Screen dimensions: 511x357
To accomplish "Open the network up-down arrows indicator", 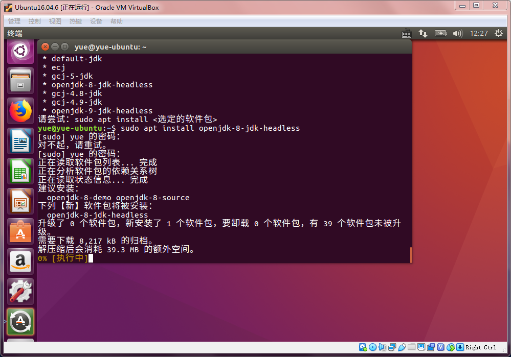I will 423,33.
